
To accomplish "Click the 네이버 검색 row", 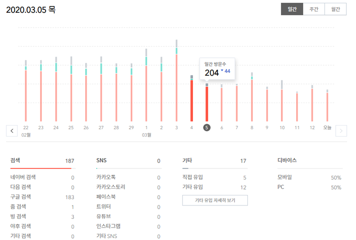I will click(42, 177).
